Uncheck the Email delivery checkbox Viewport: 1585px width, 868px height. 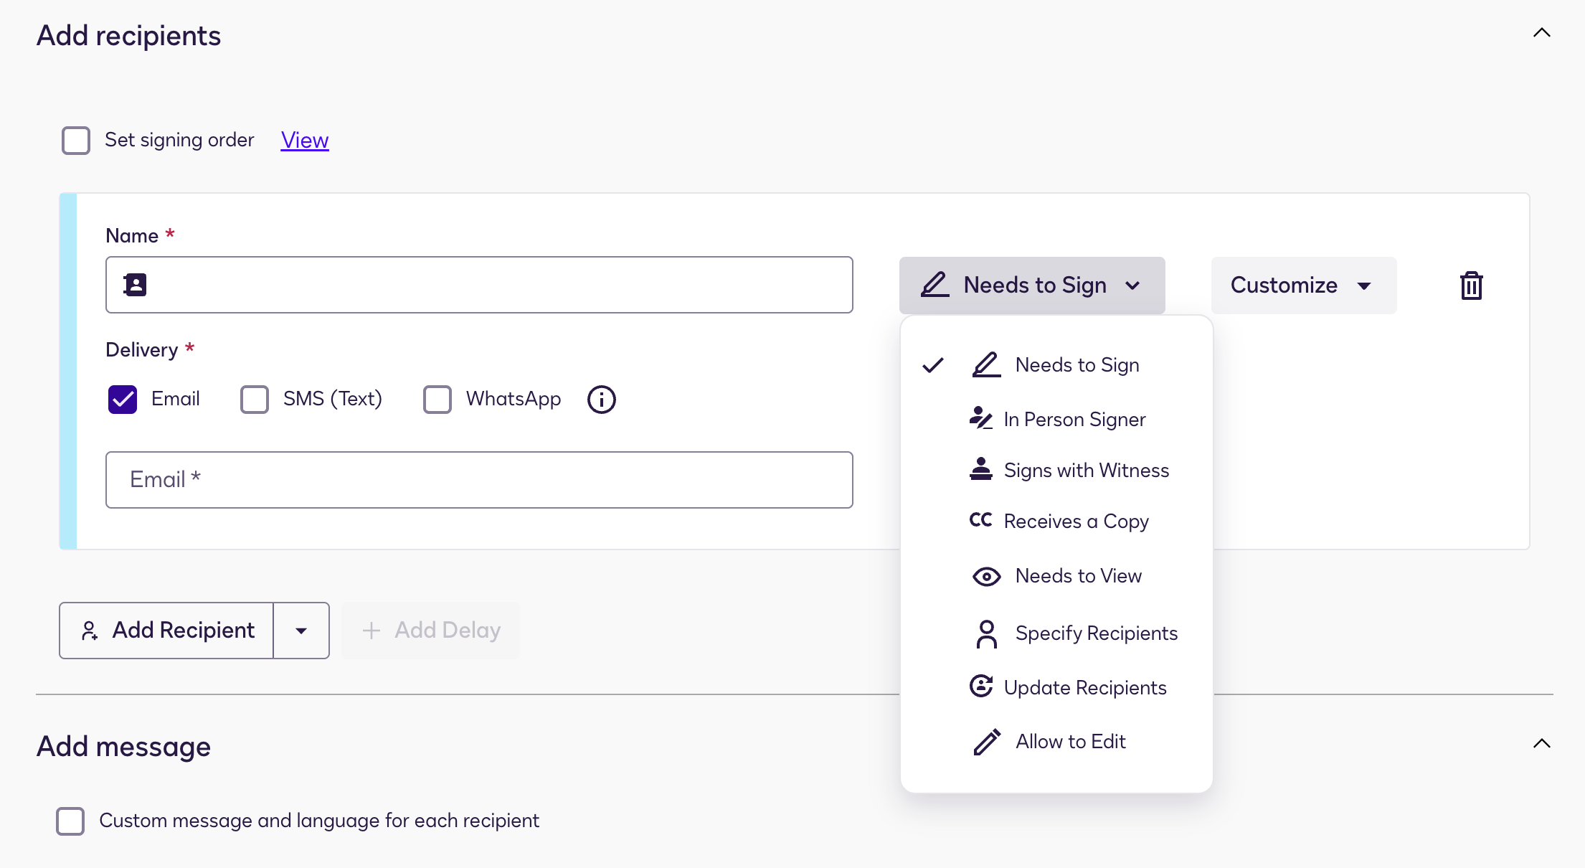click(x=122, y=400)
